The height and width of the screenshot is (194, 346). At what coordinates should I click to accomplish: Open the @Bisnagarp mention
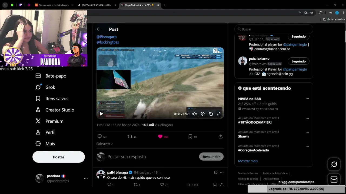[107, 37]
